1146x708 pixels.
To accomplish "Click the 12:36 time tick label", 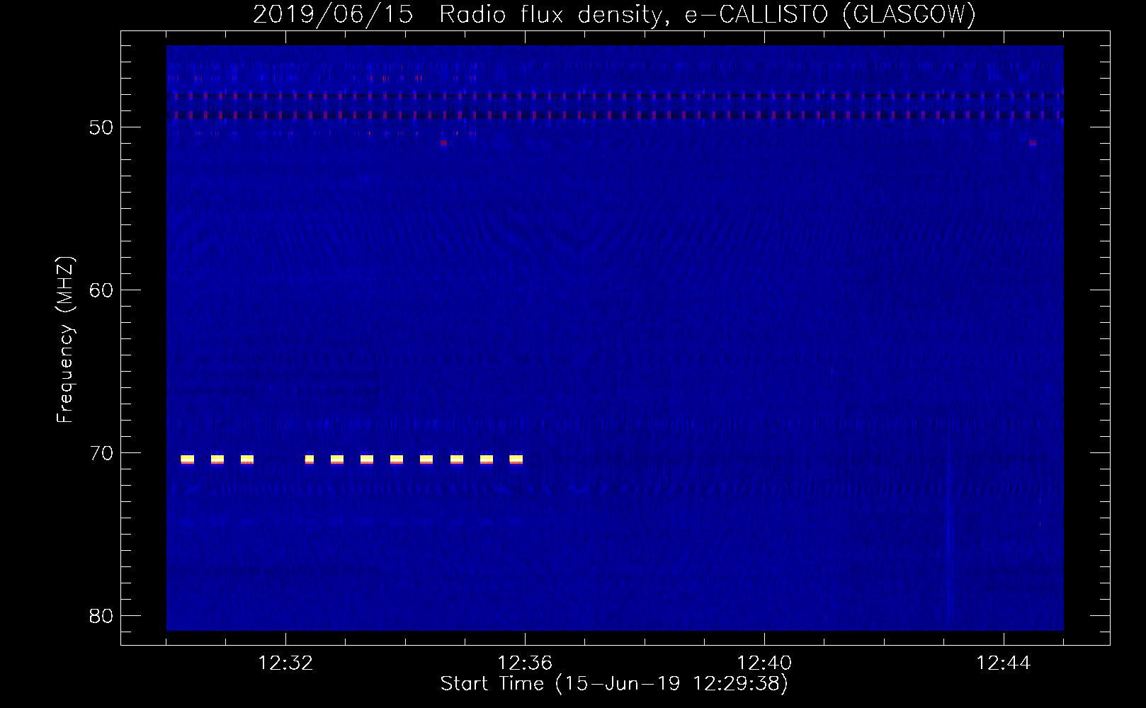I will (x=525, y=663).
